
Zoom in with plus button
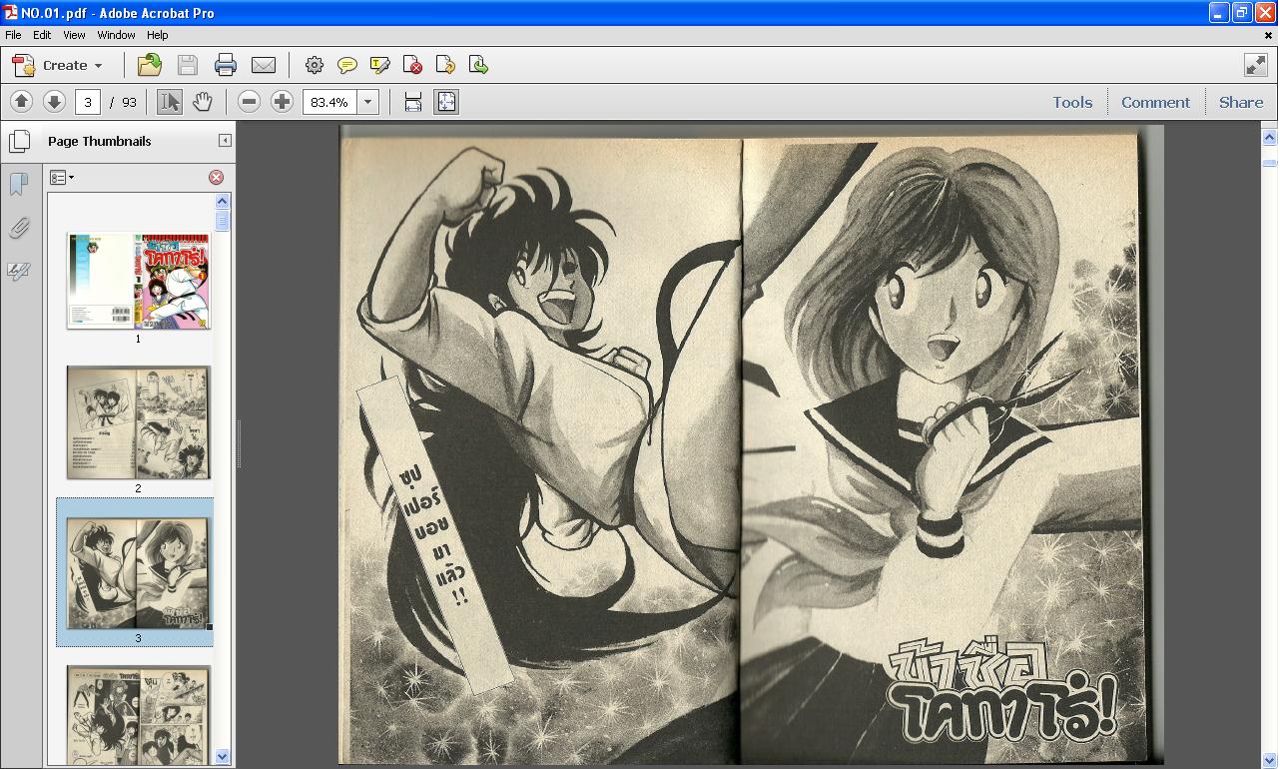point(283,102)
